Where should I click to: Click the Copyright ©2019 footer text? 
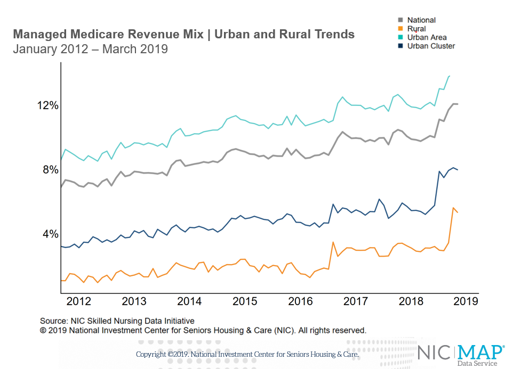(247, 354)
